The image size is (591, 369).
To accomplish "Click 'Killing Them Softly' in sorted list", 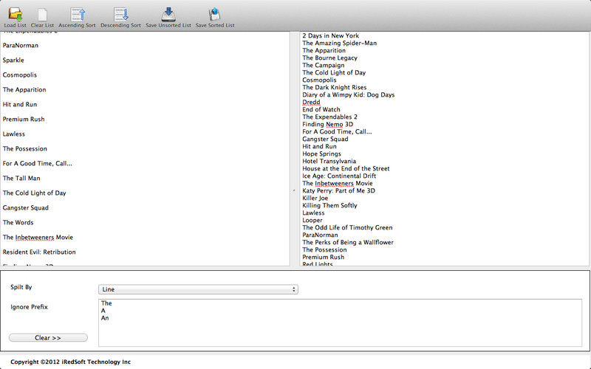I will pos(329,206).
